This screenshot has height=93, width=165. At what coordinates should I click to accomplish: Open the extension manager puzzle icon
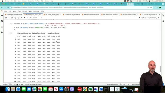[2, 33]
